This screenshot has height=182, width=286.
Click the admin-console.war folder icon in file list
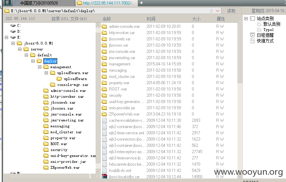104,26
